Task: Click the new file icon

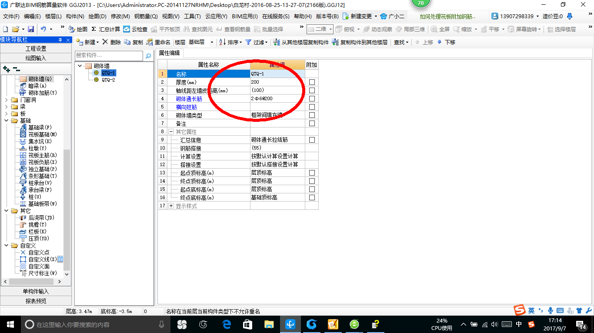Action: pyautogui.click(x=5, y=29)
